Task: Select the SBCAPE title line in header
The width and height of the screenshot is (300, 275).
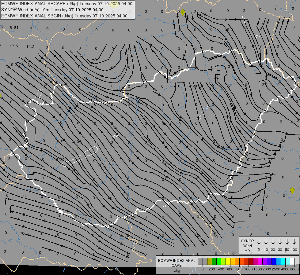Action: click(67, 4)
